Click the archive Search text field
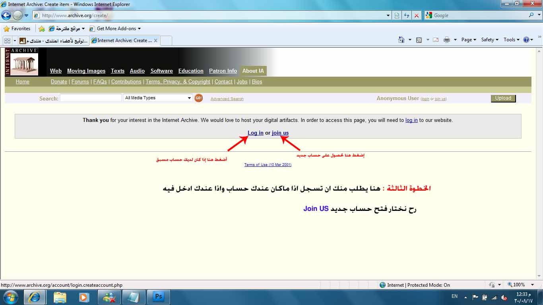543x305 pixels. tap(91, 98)
